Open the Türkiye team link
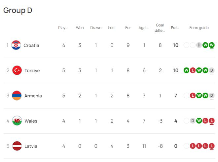 (x=32, y=71)
